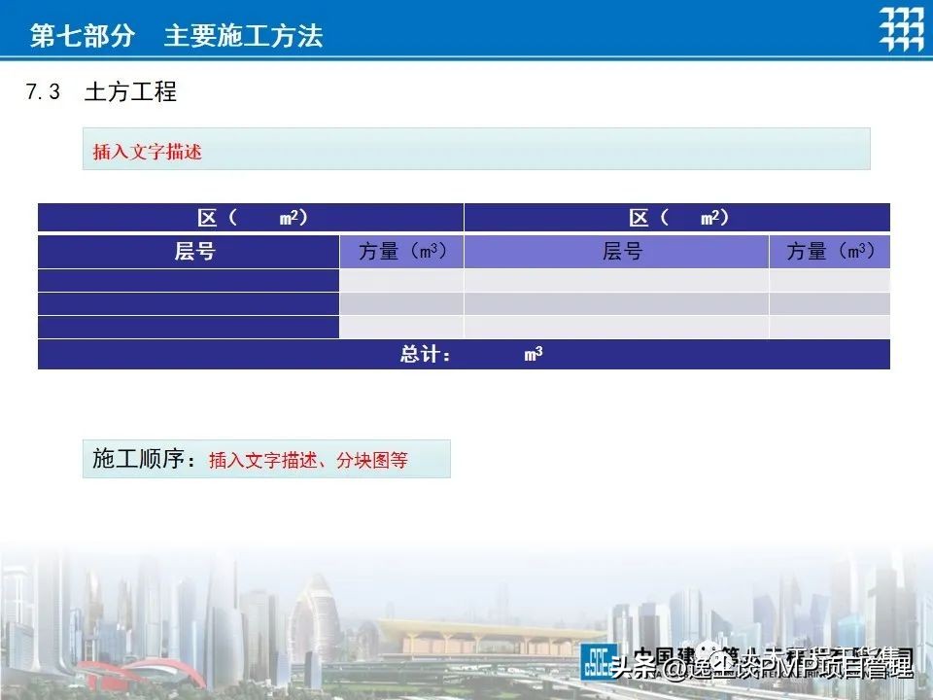Select the 第七部分 主要施工方法 title
933x700 pixels.
point(180,29)
